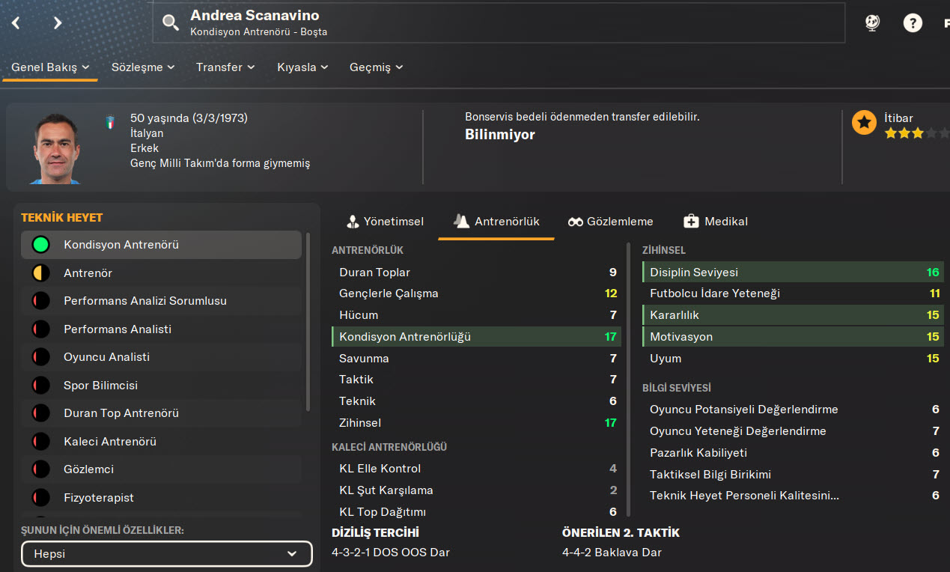Image resolution: width=950 pixels, height=572 pixels.
Task: Open the Sözleşme dropdown menu
Action: click(x=143, y=67)
